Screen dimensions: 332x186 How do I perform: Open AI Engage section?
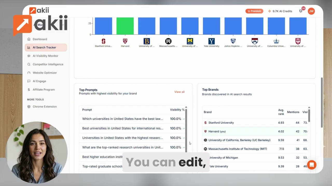[x=39, y=81]
